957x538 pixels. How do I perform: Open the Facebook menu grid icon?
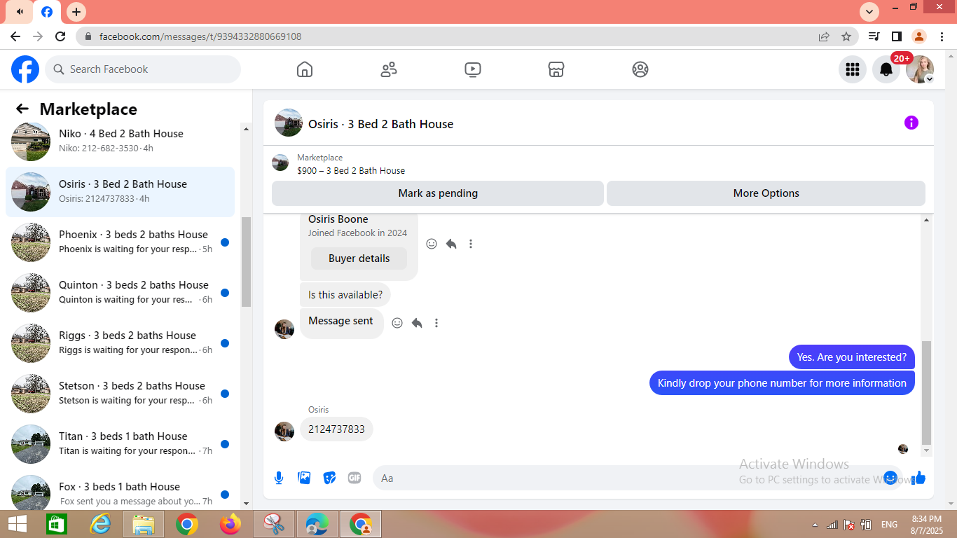pos(853,69)
